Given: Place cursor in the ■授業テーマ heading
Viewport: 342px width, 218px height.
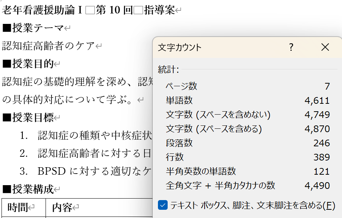Looking at the screenshot, I should coord(33,28).
